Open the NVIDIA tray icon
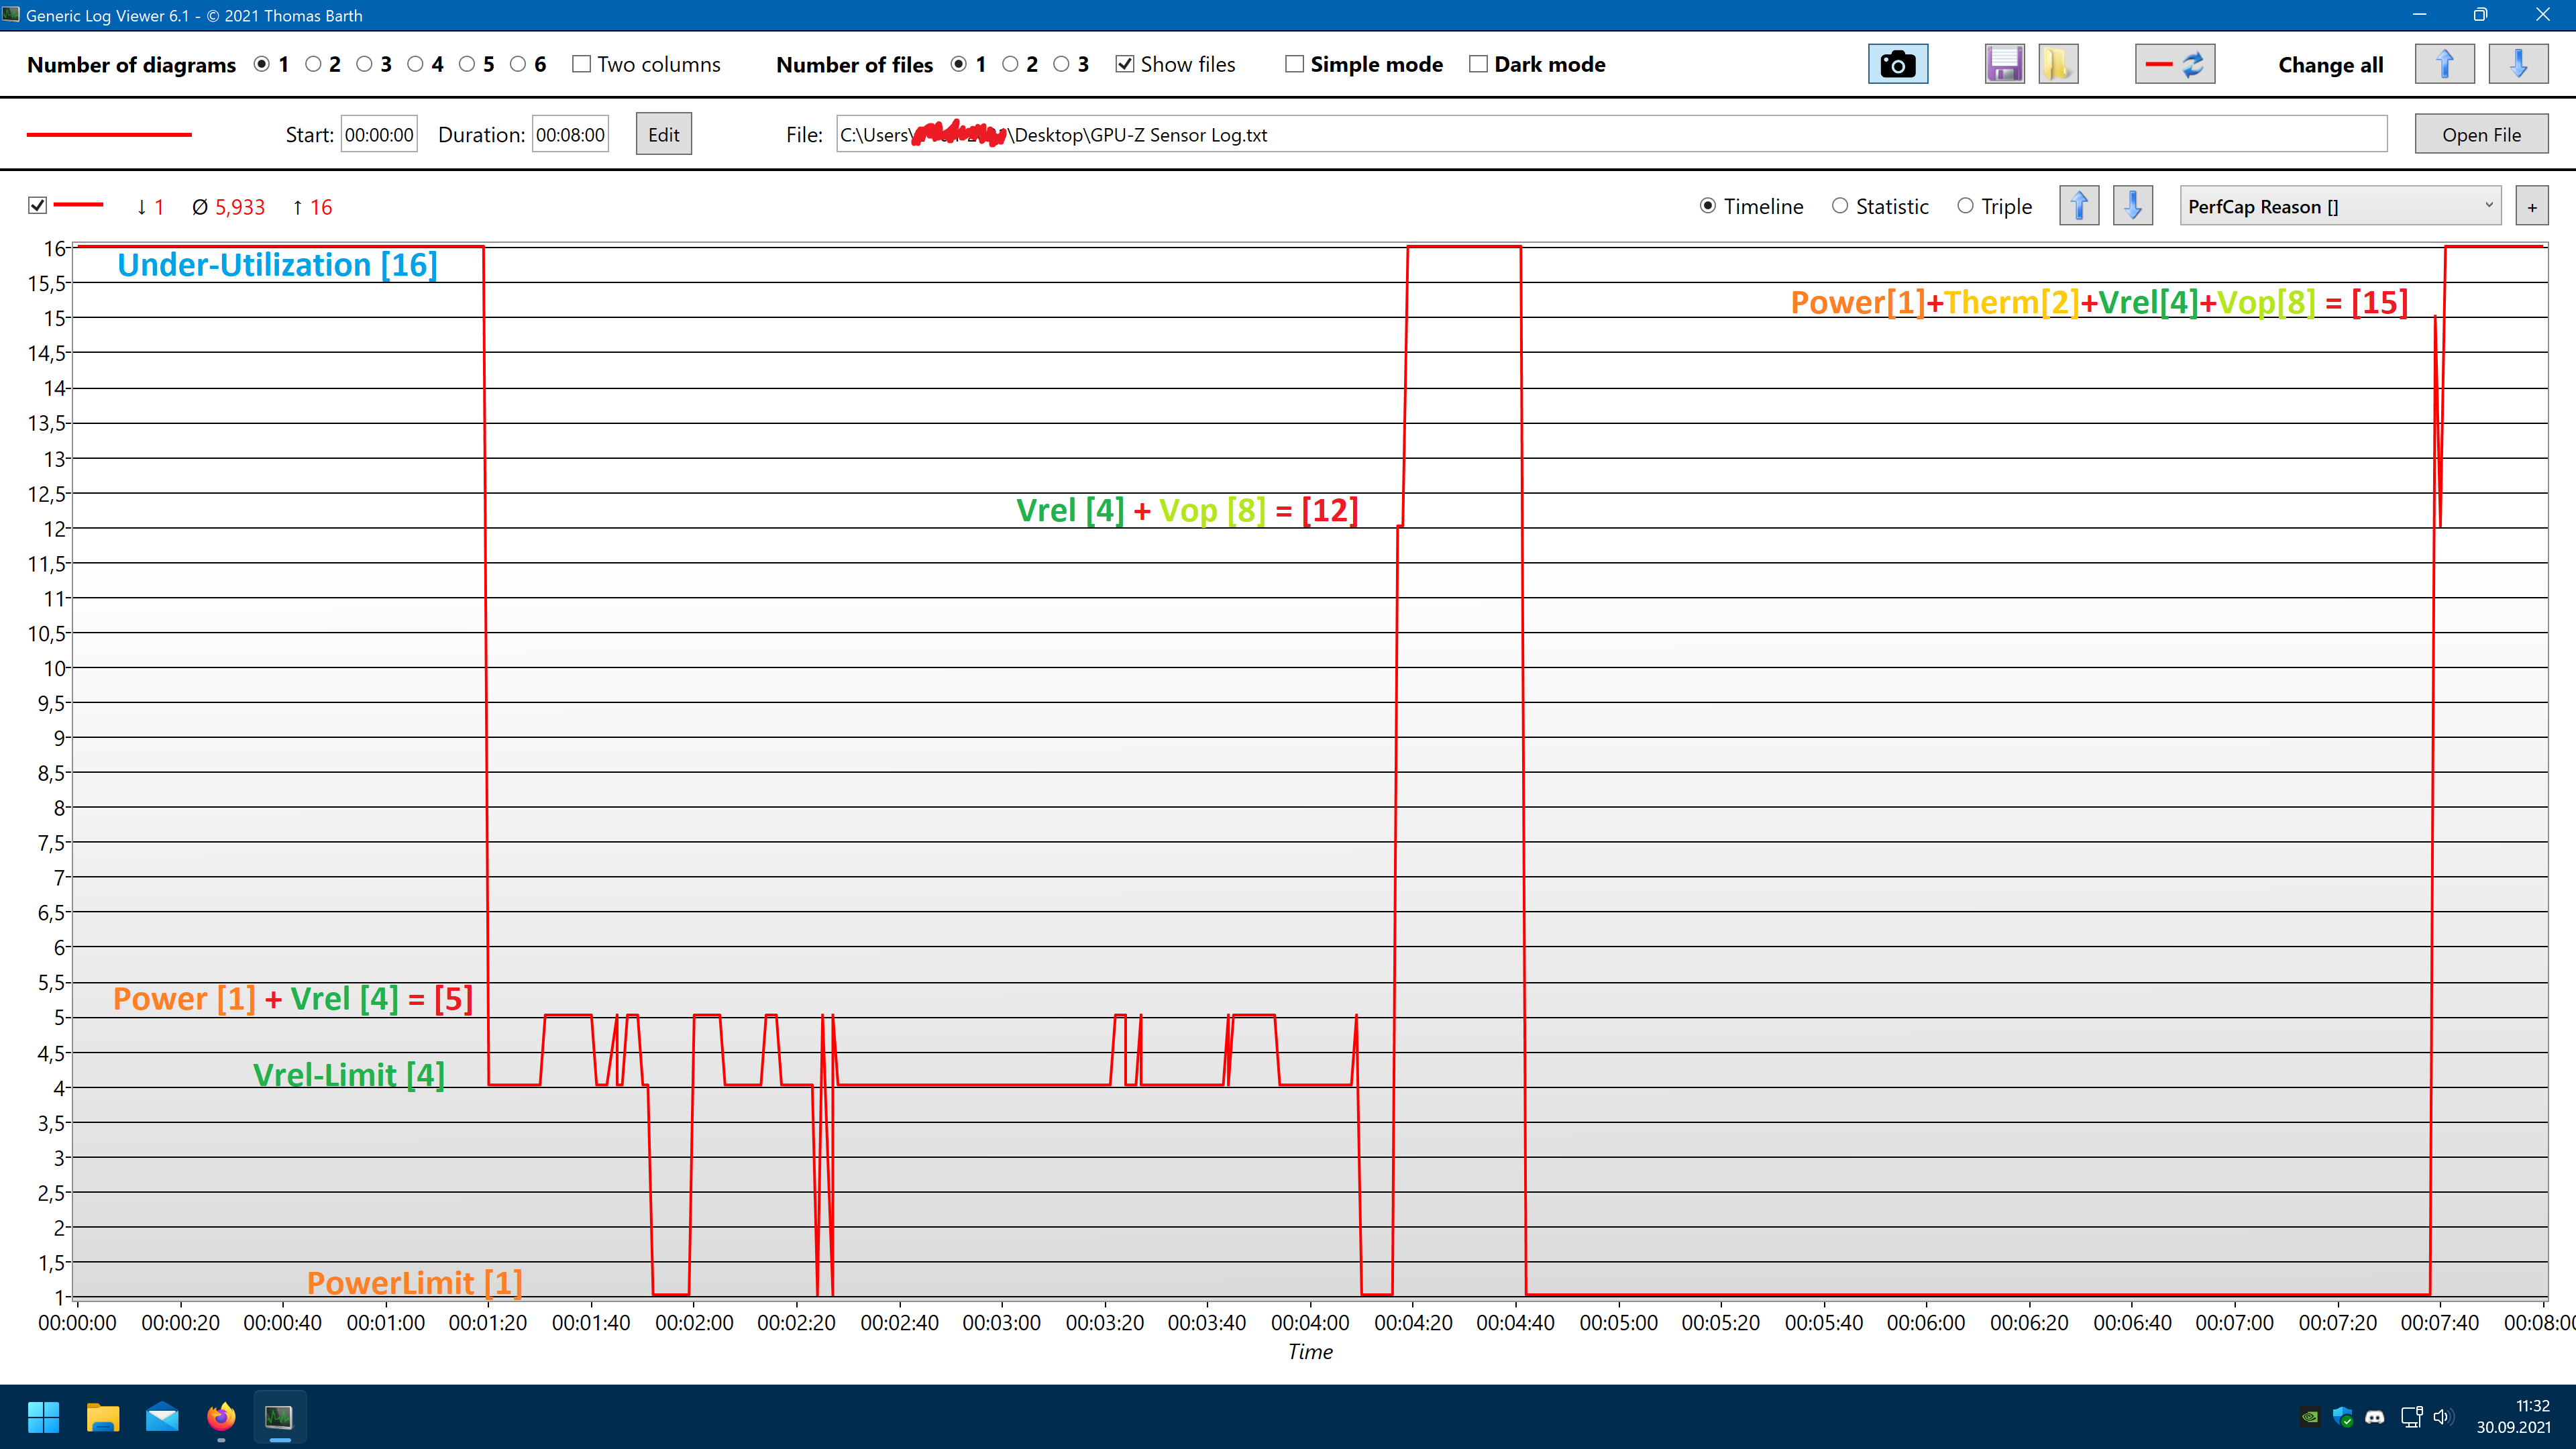The width and height of the screenshot is (2576, 1449). click(x=2310, y=1417)
